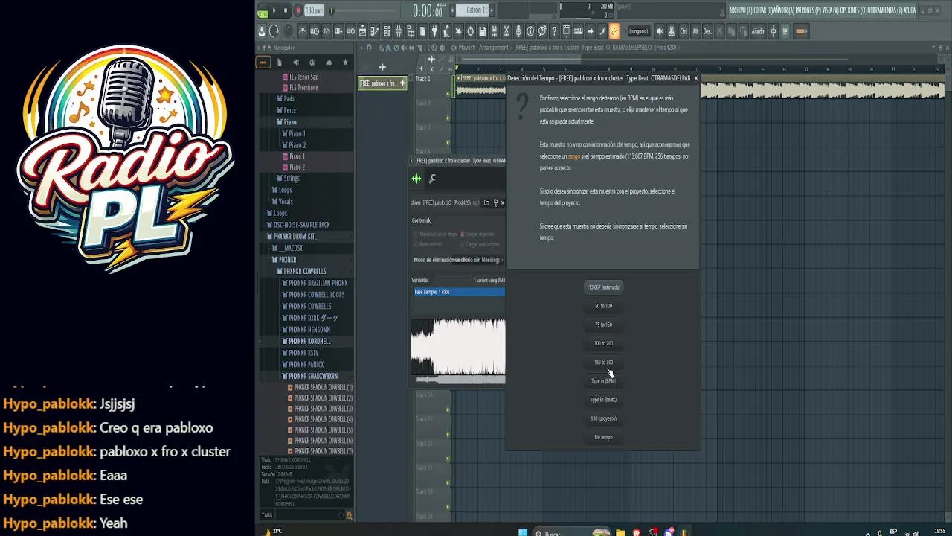Toggle the pattern/song mode switch
Viewport: 952px width, 536px height.
click(x=263, y=13)
